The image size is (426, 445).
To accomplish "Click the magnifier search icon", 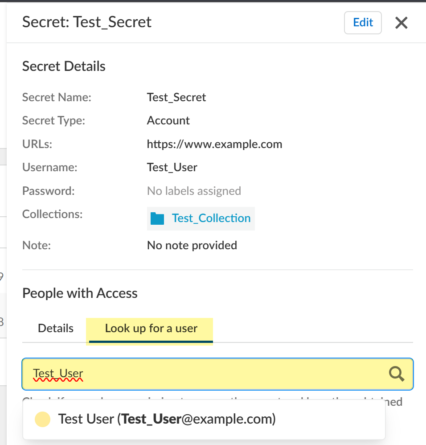I will click(396, 374).
